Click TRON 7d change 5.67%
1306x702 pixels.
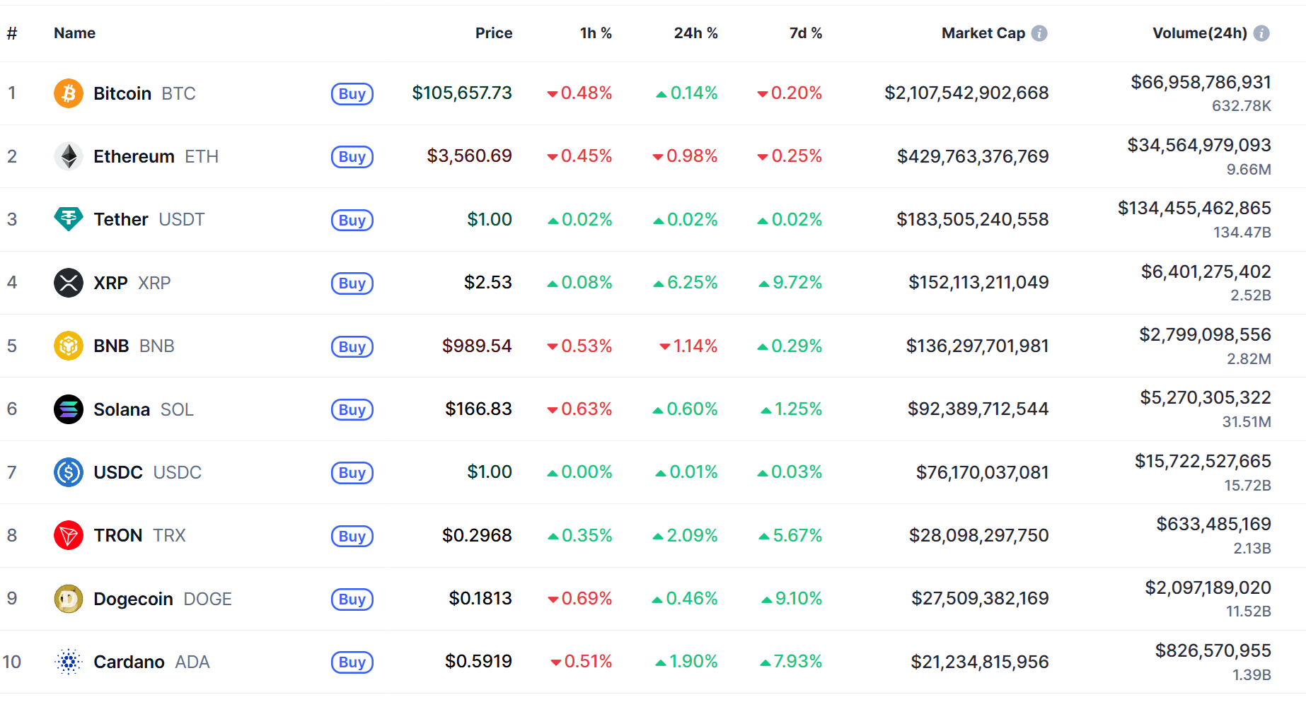tap(790, 535)
